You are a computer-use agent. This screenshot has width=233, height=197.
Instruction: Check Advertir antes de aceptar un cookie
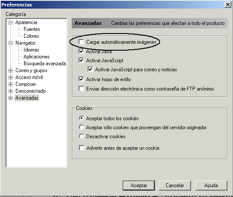tap(82, 148)
